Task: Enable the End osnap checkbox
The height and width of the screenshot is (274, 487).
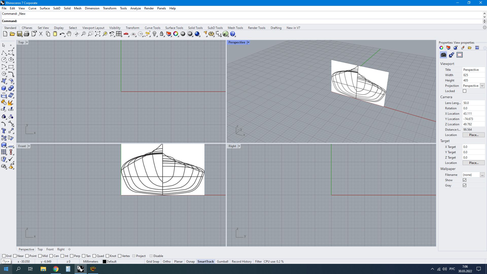Action: click(x=4, y=256)
